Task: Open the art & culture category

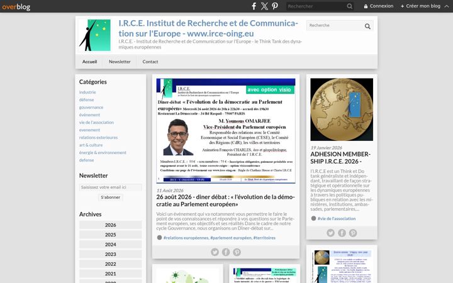Action: pyautogui.click(x=91, y=145)
